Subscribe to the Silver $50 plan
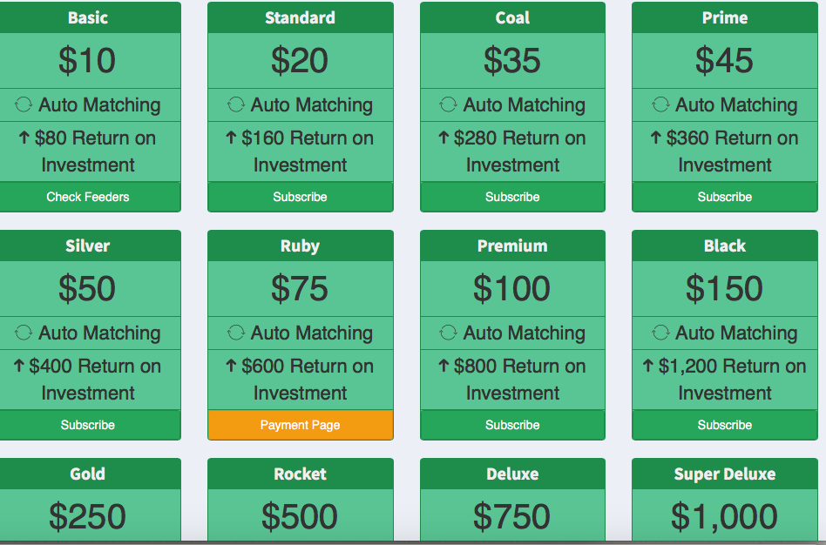Screen dimensions: 826x545 pos(87,425)
